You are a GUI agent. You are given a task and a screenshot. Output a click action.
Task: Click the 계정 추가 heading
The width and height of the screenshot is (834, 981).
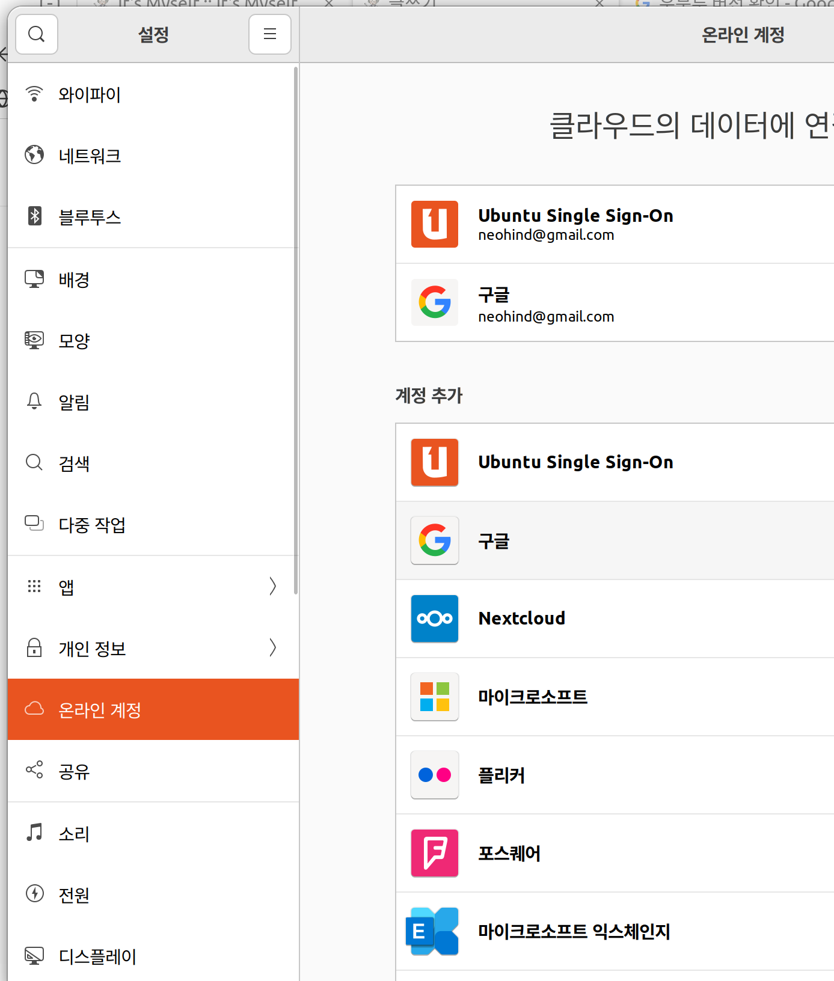[429, 395]
